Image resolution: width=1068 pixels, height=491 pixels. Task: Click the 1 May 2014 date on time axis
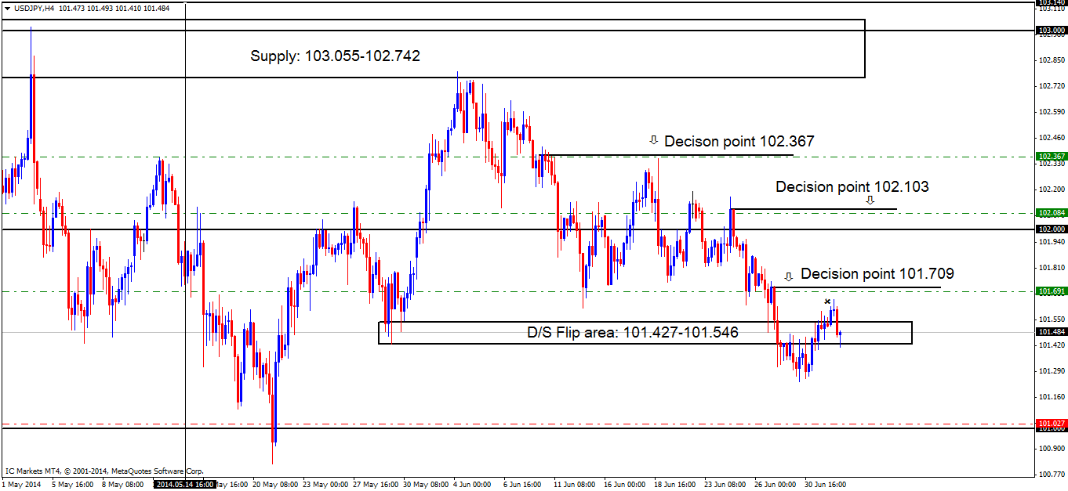click(20, 485)
